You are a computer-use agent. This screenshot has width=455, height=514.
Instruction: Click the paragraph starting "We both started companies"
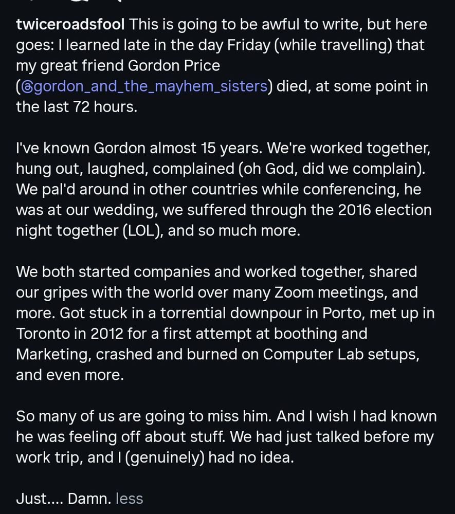pyautogui.click(x=225, y=323)
